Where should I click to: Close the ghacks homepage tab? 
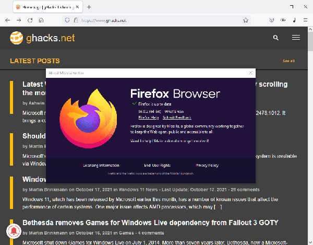pyautogui.click(x=77, y=7)
